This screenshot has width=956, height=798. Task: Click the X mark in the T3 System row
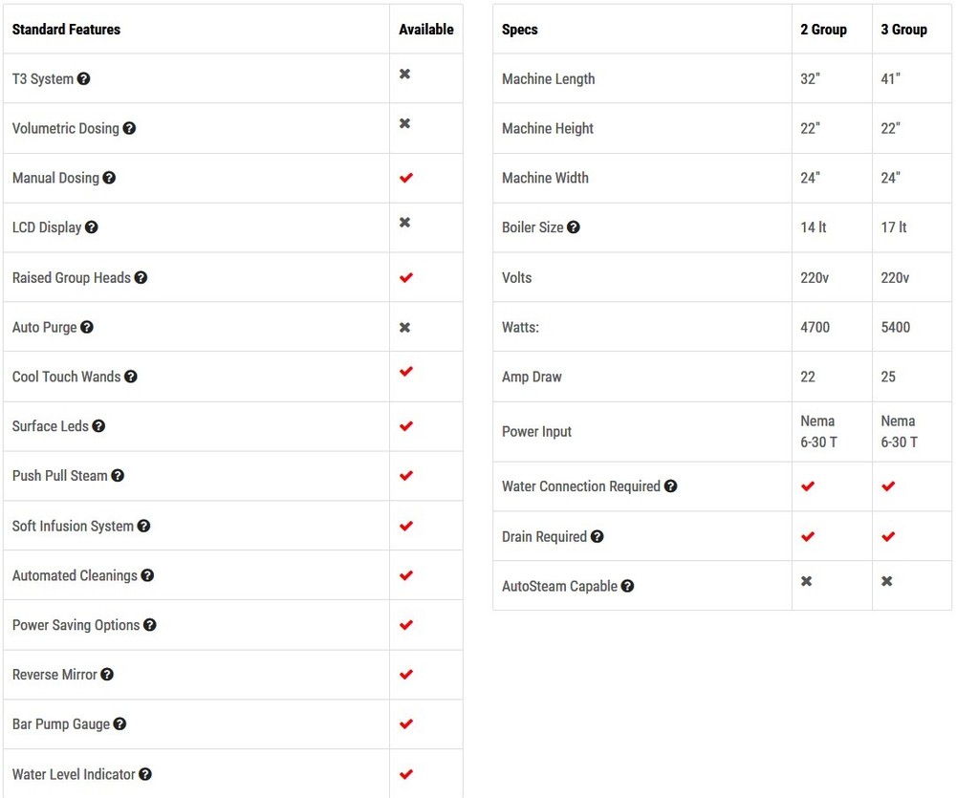point(405,74)
